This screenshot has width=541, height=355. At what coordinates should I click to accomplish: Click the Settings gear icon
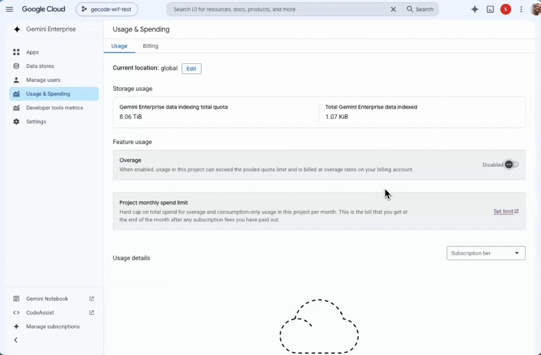(x=16, y=122)
